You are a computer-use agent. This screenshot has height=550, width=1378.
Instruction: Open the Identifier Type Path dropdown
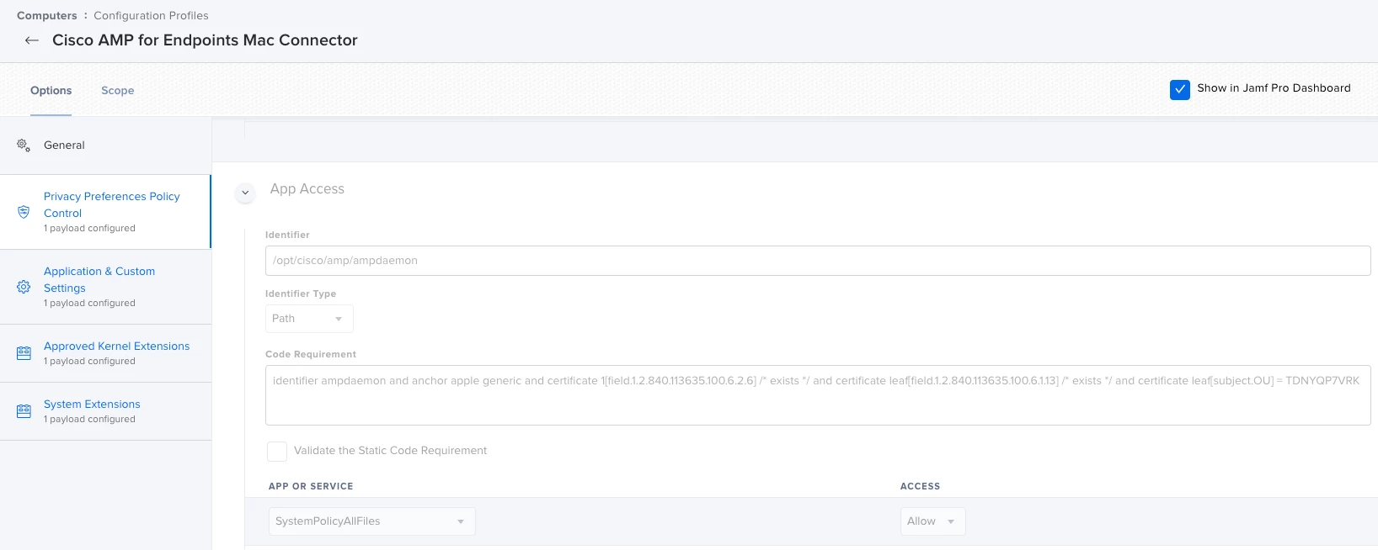(309, 319)
